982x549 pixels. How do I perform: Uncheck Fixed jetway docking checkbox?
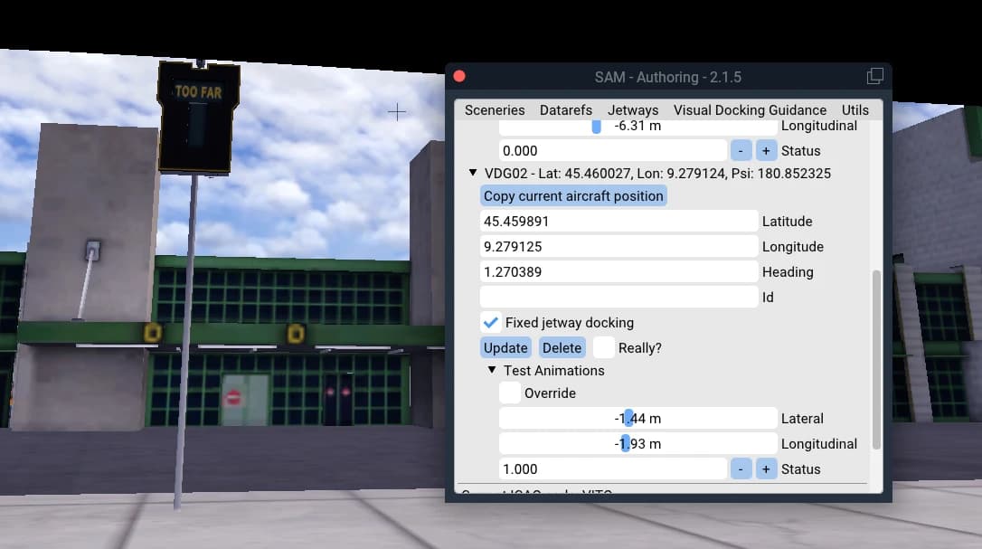(x=490, y=323)
